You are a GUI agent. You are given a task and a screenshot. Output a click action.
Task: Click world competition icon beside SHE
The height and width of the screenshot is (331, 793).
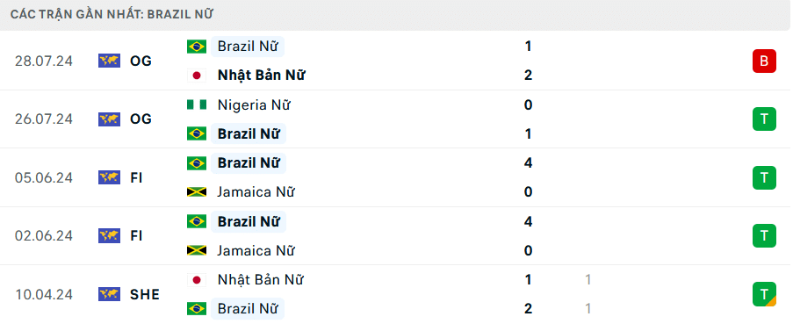[x=109, y=295]
